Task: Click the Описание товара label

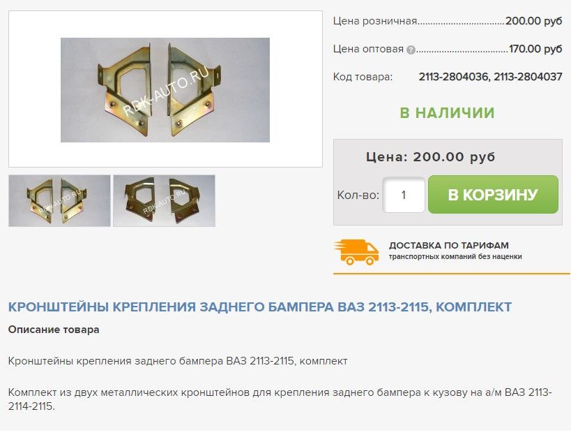Action: [54, 330]
